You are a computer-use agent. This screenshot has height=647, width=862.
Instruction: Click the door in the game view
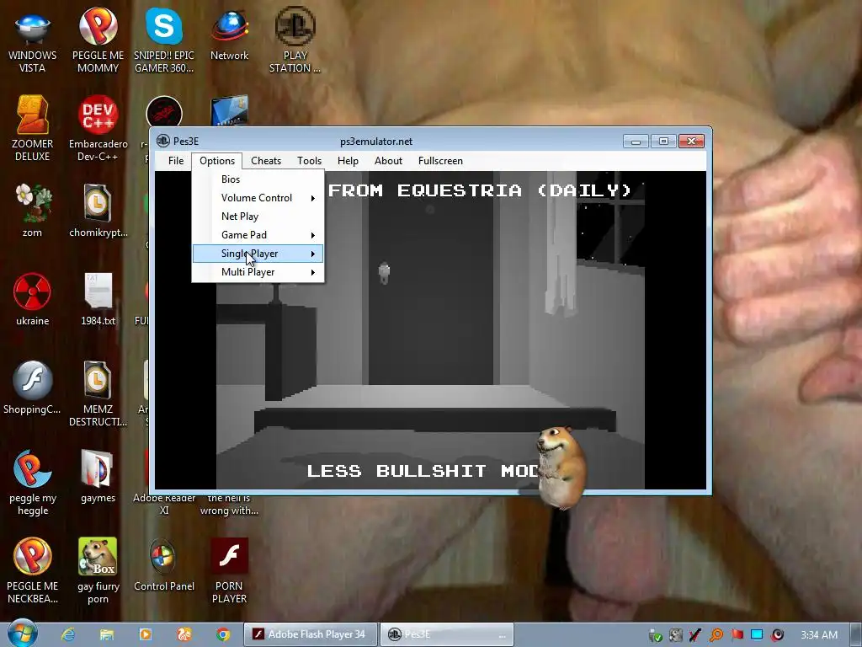coord(430,278)
